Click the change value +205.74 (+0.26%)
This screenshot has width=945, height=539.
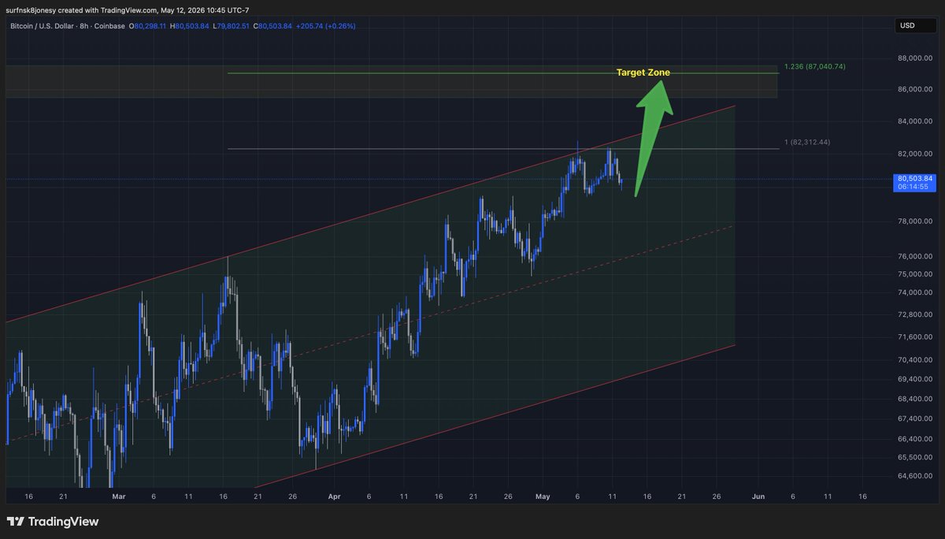pyautogui.click(x=327, y=26)
